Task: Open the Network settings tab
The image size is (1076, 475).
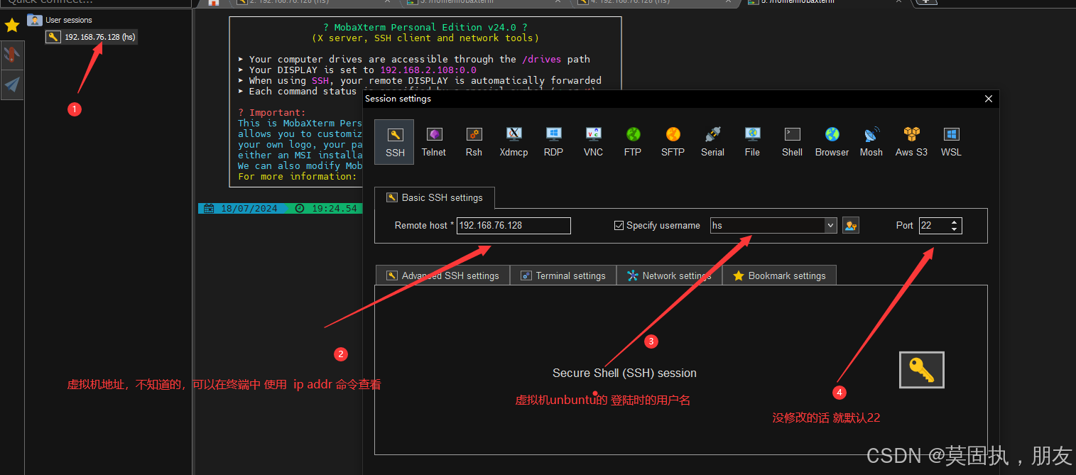Action: pyautogui.click(x=669, y=275)
